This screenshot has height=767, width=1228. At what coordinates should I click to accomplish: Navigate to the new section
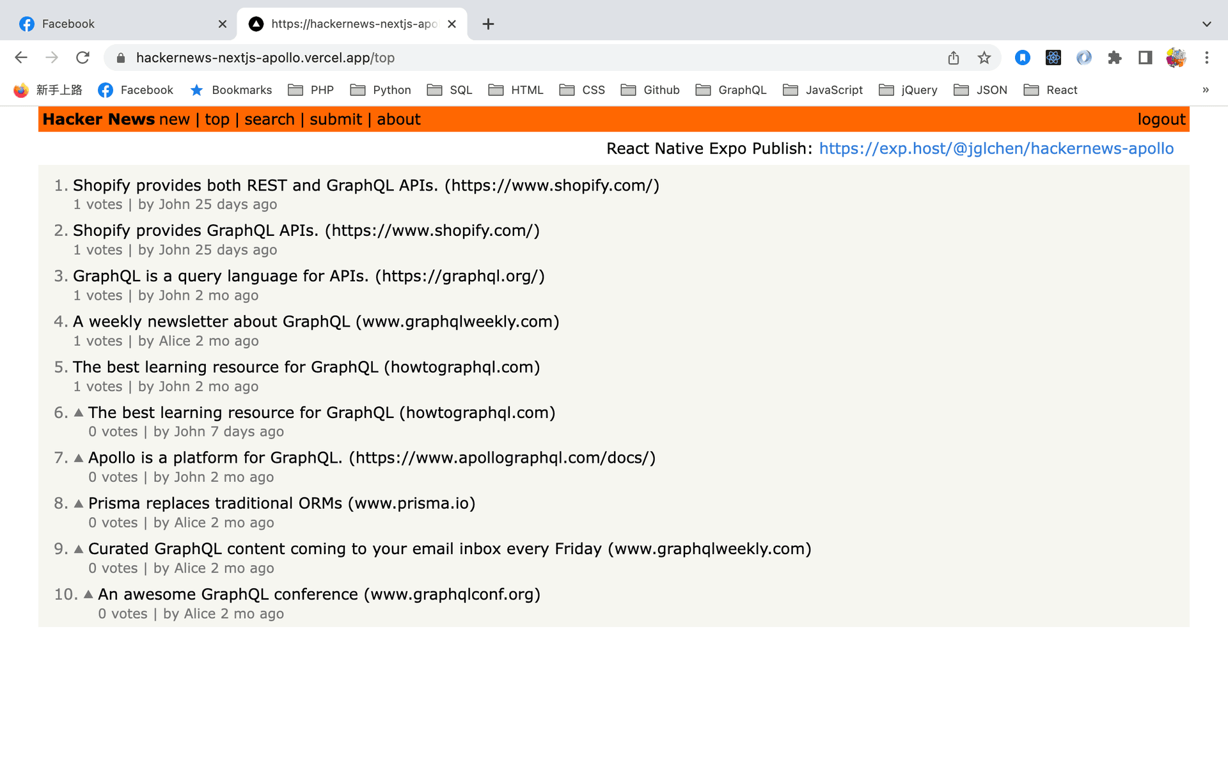174,120
